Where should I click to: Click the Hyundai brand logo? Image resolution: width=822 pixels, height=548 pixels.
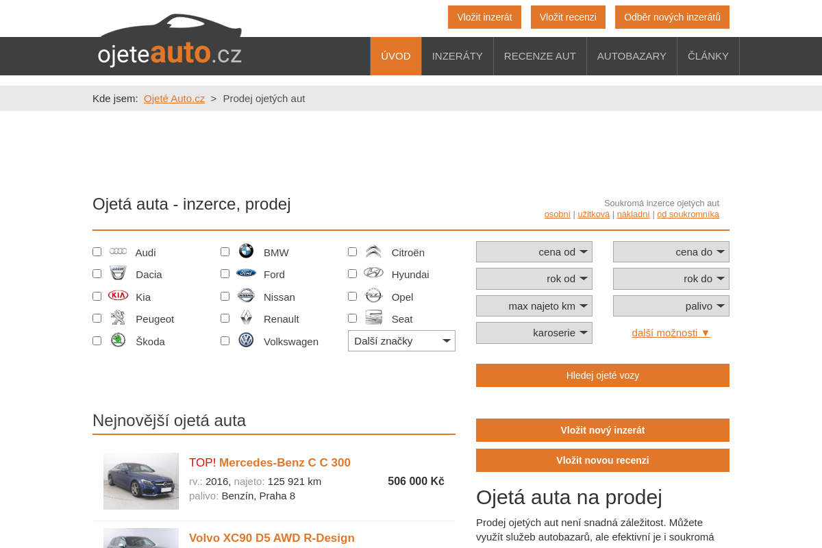coord(373,273)
